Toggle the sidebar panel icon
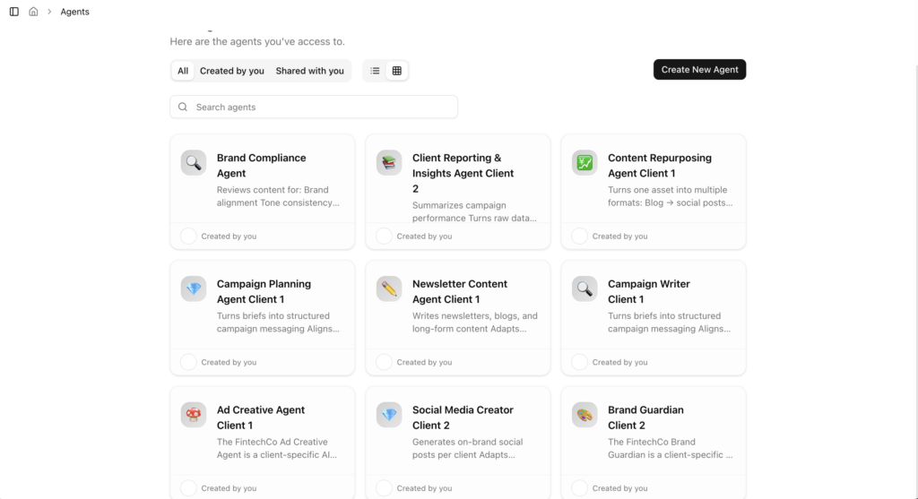The width and height of the screenshot is (918, 499). (14, 12)
